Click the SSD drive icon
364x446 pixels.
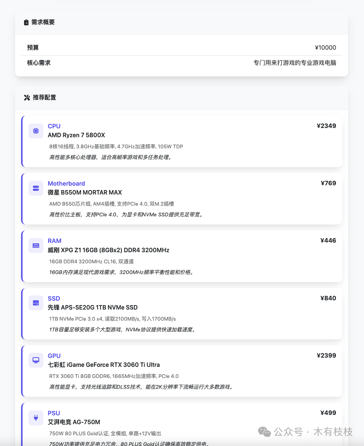[x=36, y=303]
